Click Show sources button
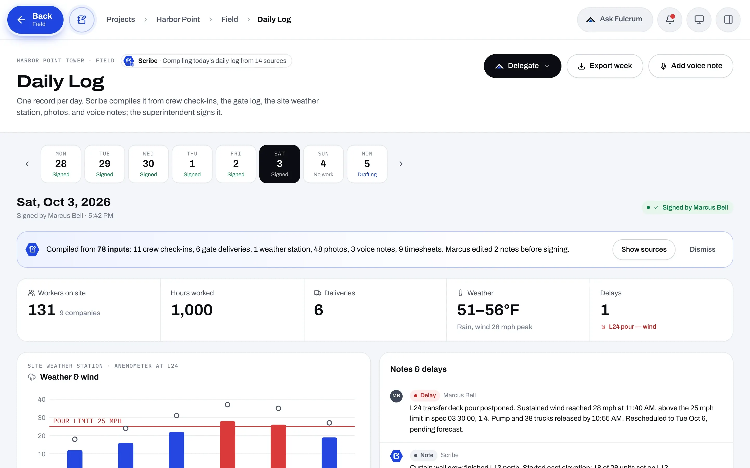This screenshot has height=468, width=750. coord(644,250)
